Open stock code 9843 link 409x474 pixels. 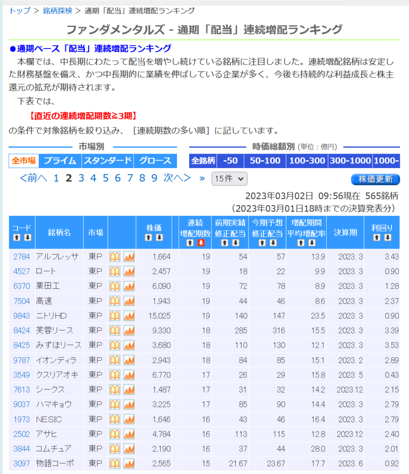[x=21, y=316]
